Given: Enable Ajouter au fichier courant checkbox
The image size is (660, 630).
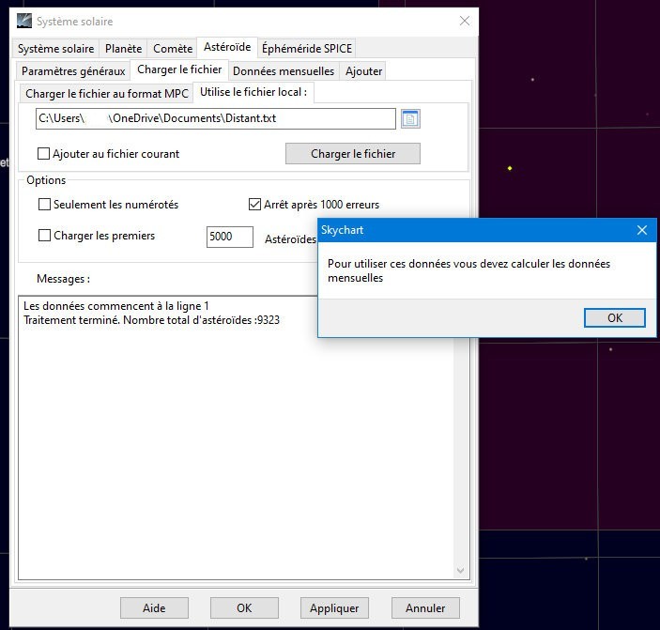Looking at the screenshot, I should [x=44, y=154].
